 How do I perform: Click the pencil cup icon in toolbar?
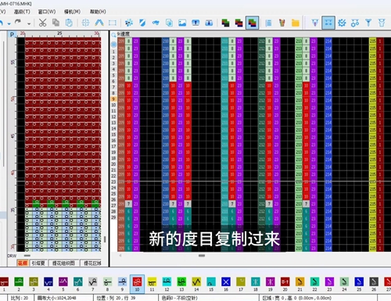(282, 23)
